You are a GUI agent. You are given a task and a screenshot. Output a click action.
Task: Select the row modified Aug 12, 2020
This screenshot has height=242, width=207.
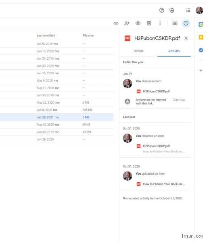(56, 125)
